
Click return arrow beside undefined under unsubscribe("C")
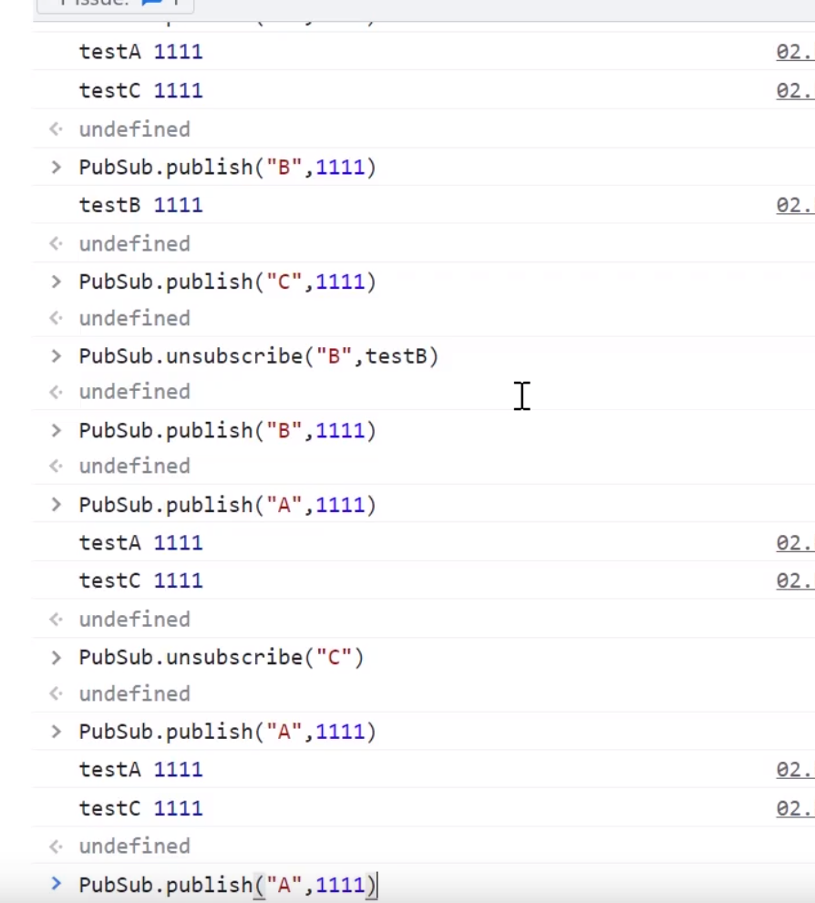point(56,693)
